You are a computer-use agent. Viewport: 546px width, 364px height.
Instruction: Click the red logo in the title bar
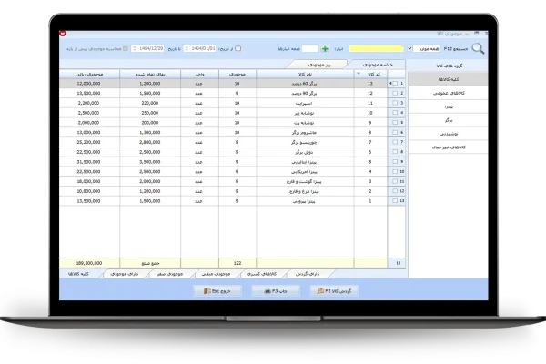63,34
